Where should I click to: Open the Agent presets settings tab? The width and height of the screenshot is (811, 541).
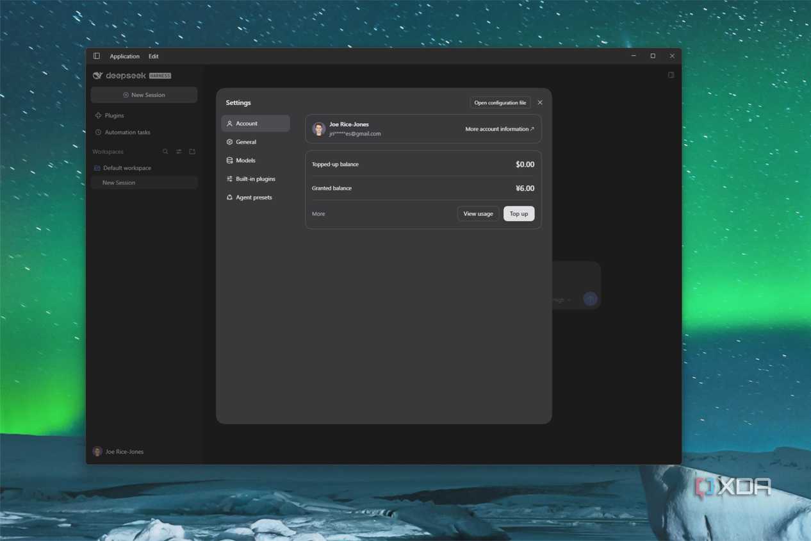pyautogui.click(x=256, y=197)
